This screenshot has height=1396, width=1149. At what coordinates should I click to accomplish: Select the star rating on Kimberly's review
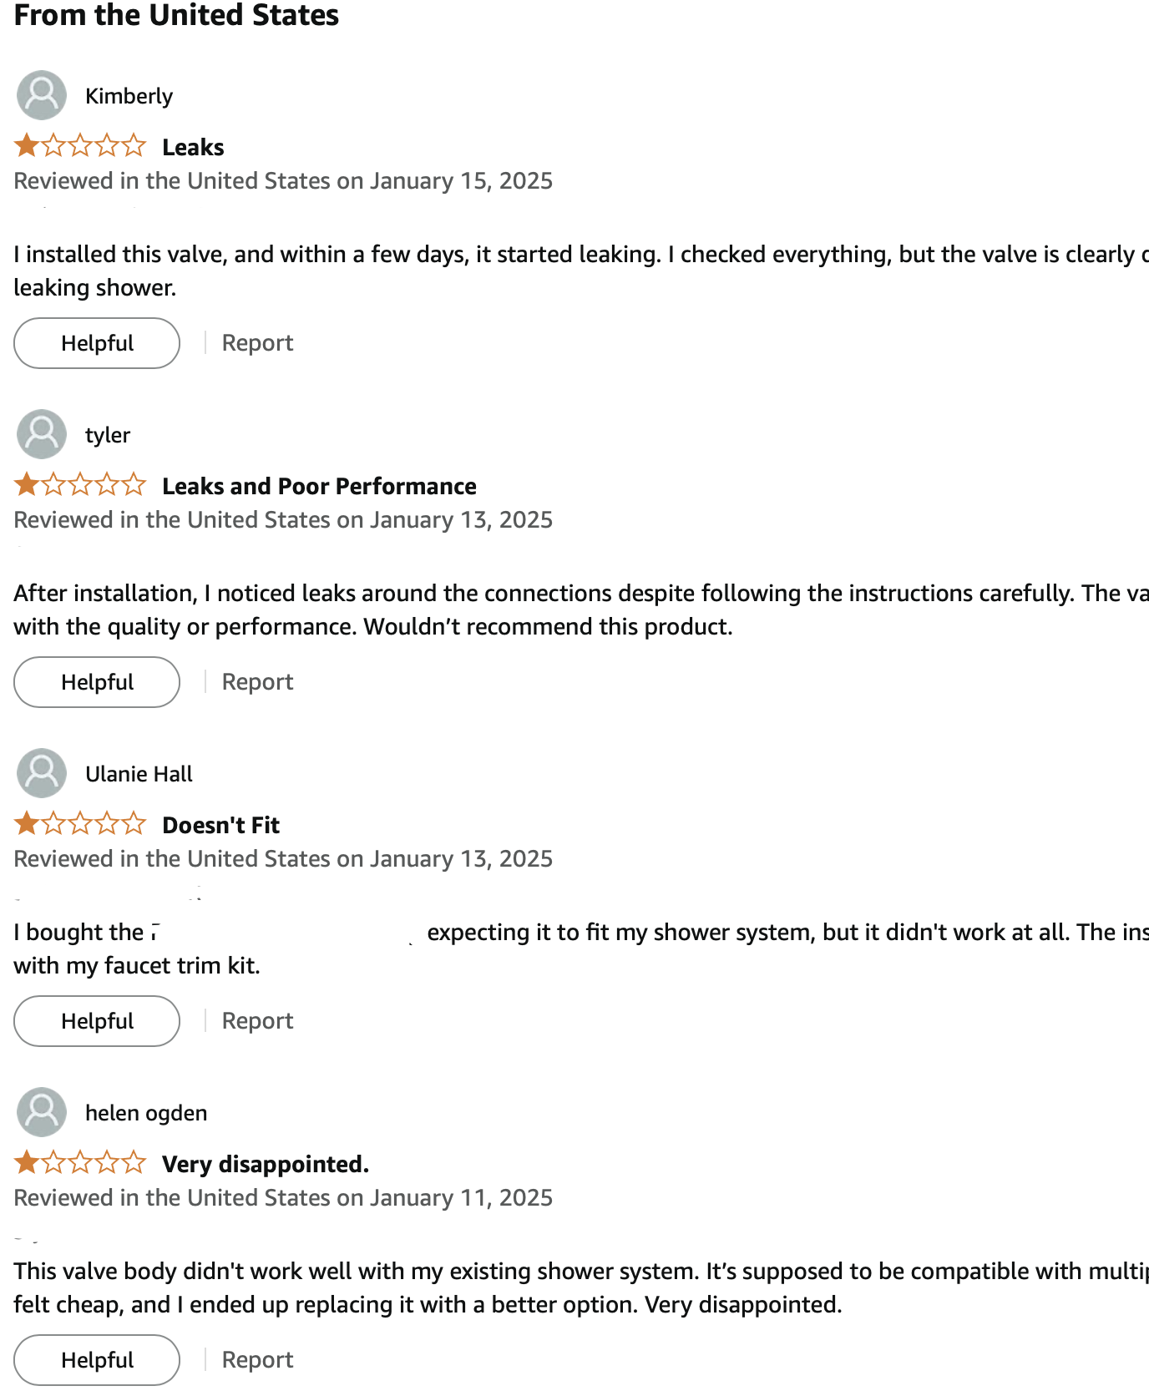pos(80,146)
